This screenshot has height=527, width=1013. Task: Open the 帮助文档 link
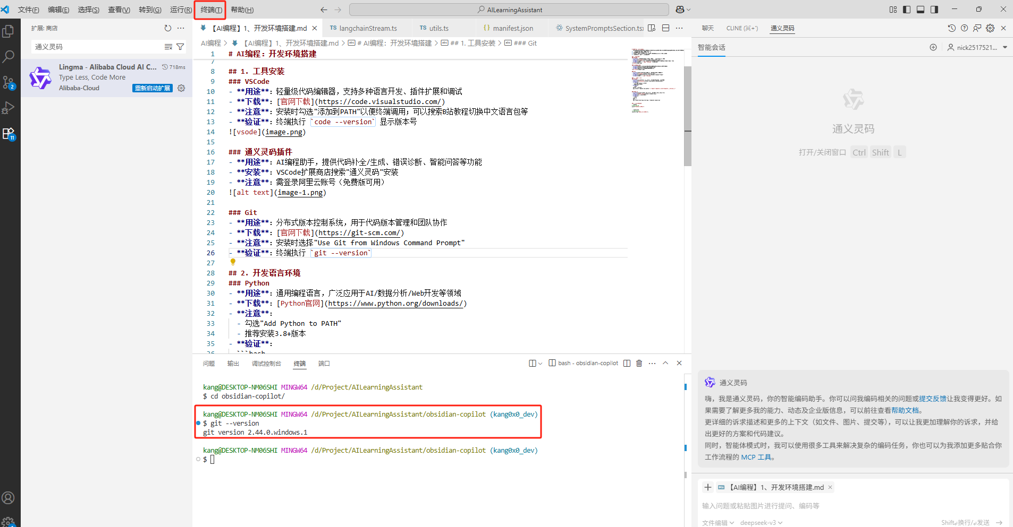coord(905,410)
